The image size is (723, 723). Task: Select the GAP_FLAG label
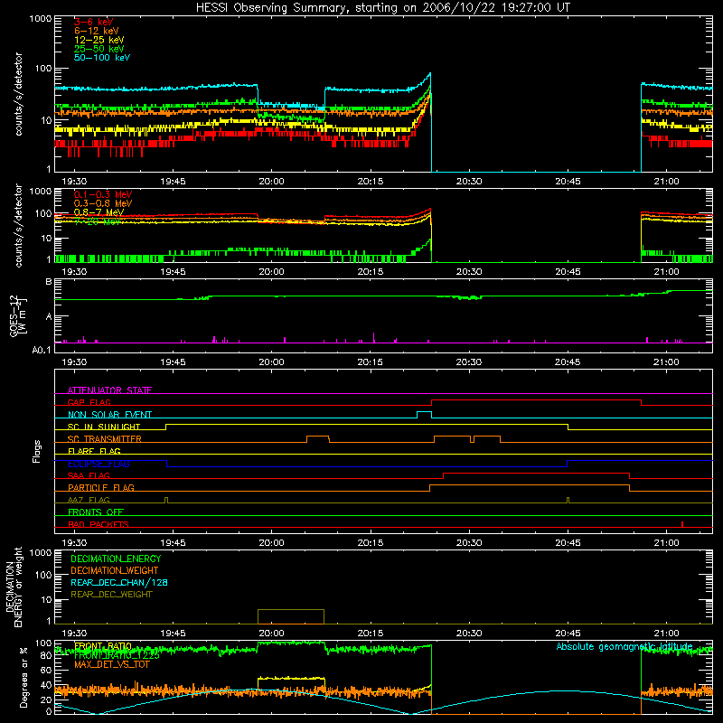click(x=89, y=402)
